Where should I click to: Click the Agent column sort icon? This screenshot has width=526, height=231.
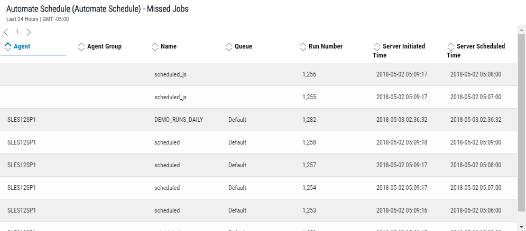click(8, 46)
